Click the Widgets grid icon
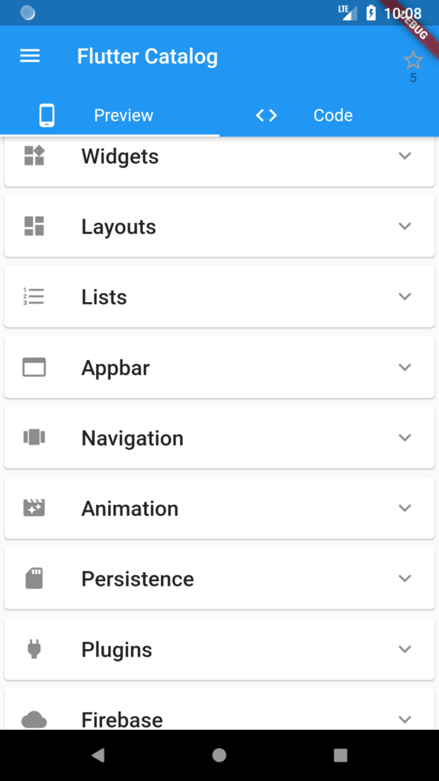Image resolution: width=439 pixels, height=781 pixels. (34, 156)
